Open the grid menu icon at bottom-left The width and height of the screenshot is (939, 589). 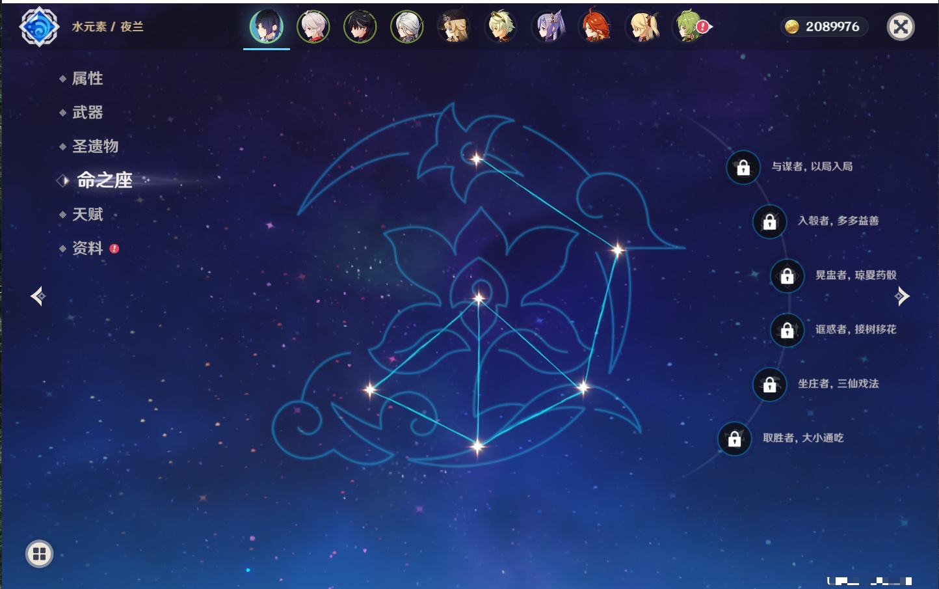point(39,554)
